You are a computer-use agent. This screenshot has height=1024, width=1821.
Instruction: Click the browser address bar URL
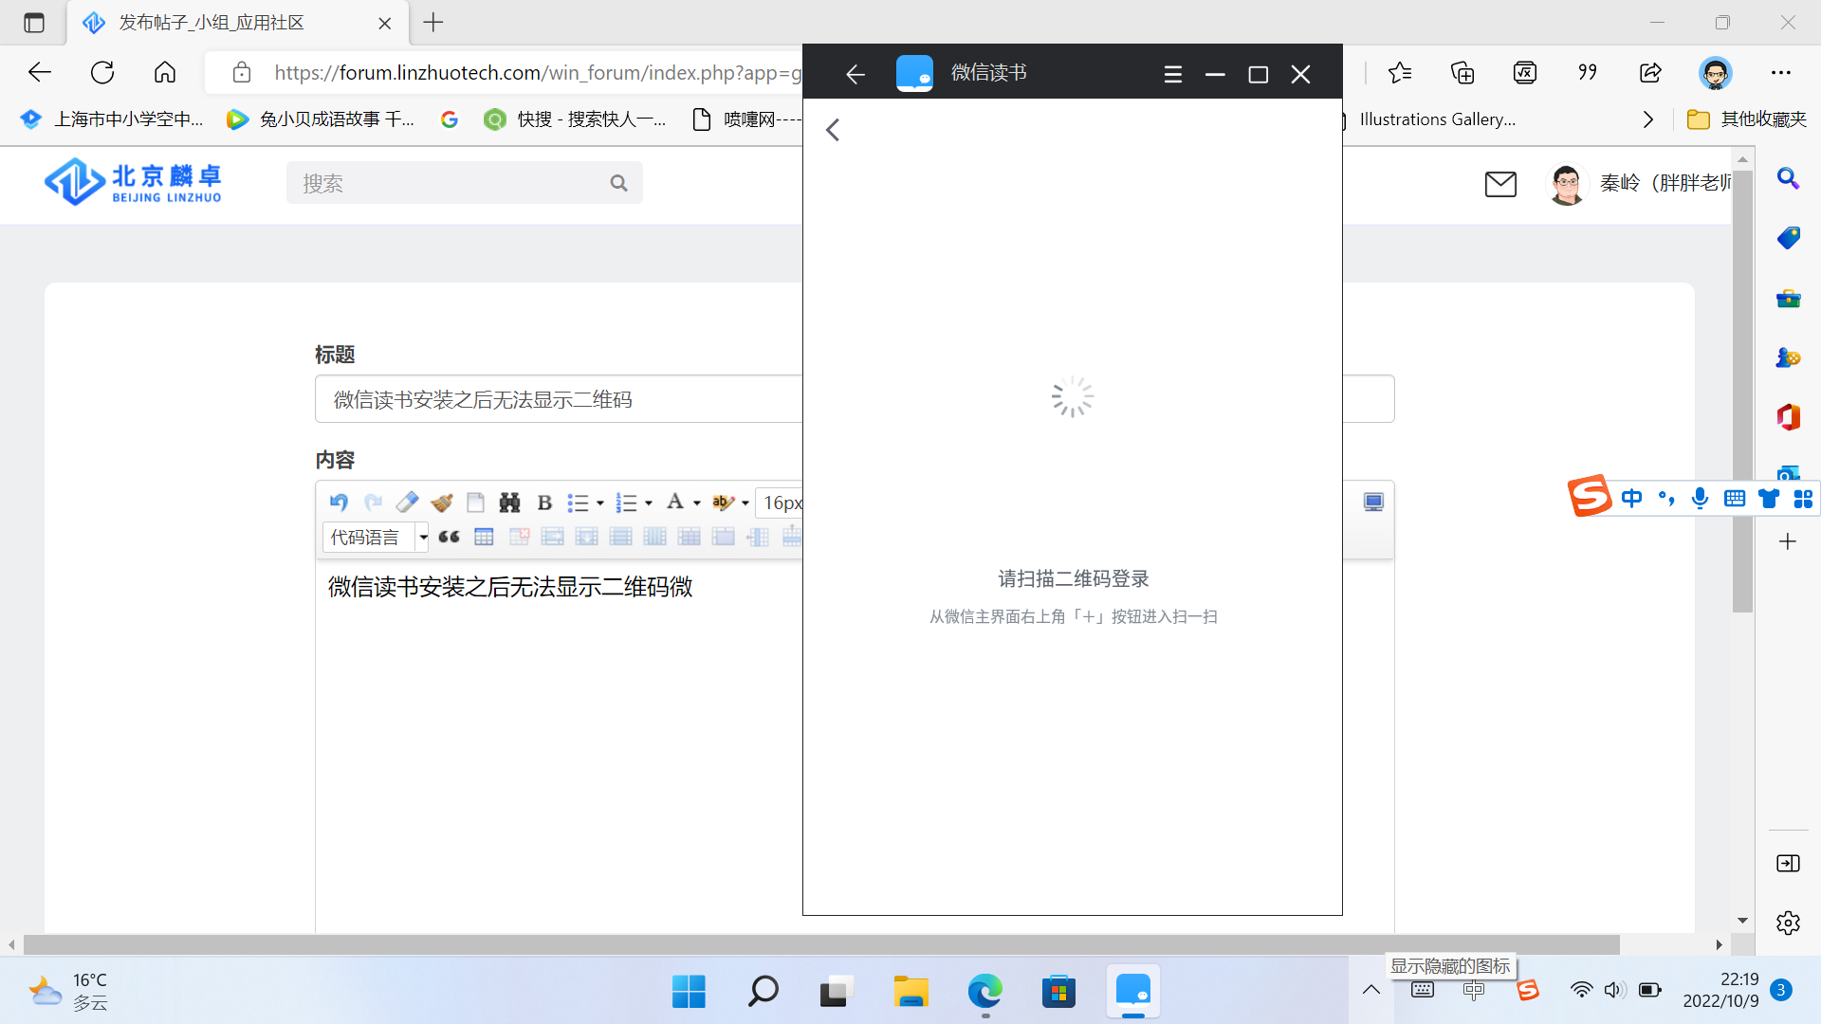pyautogui.click(x=538, y=72)
